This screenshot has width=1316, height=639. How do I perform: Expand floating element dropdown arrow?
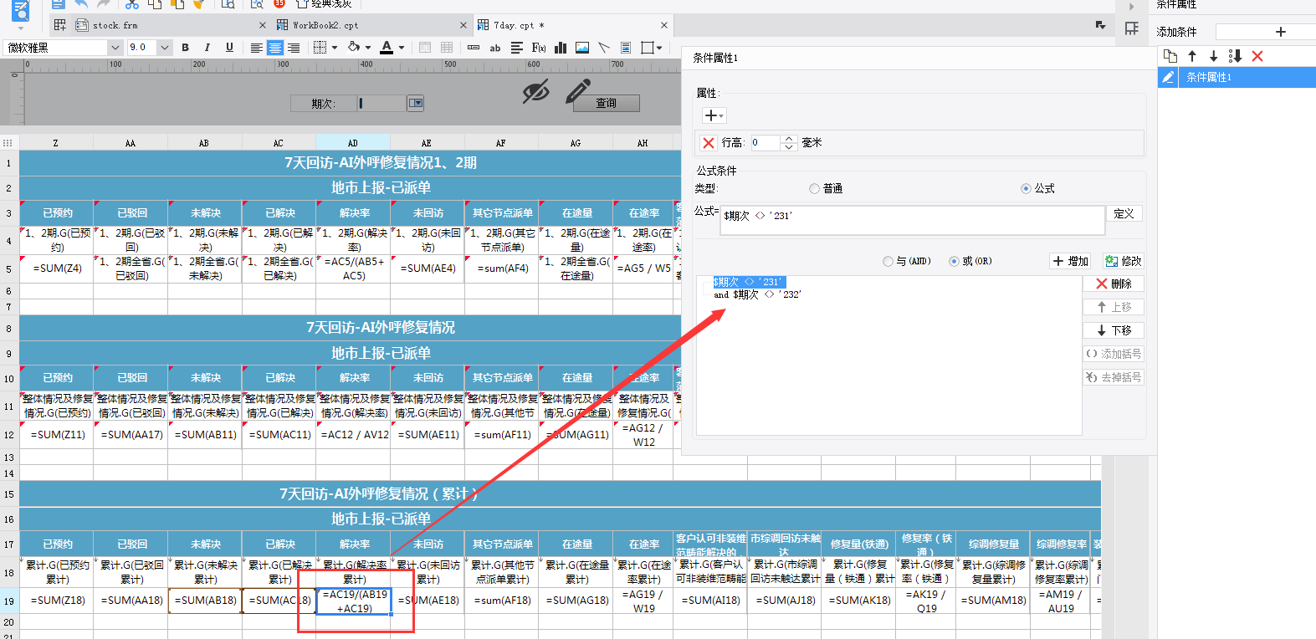pos(659,48)
